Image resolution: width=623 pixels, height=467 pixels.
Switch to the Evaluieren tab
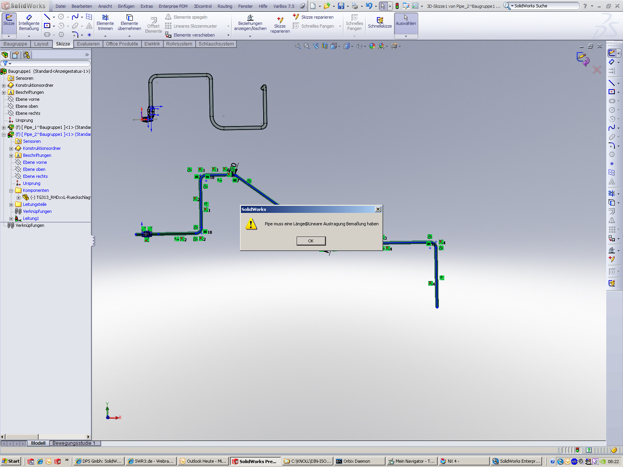point(88,44)
